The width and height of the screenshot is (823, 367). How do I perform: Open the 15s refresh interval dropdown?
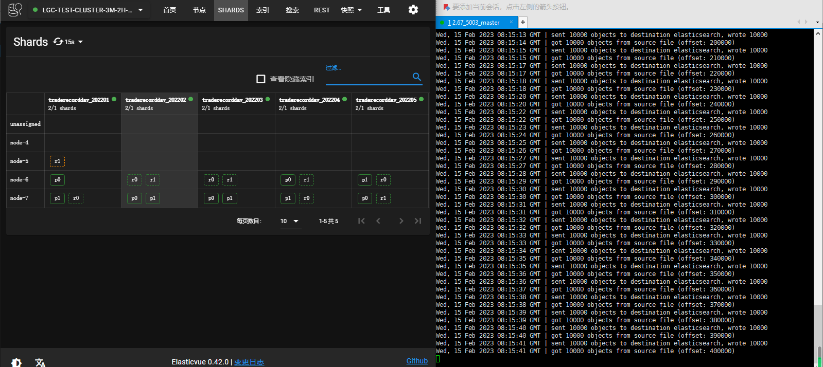click(74, 42)
